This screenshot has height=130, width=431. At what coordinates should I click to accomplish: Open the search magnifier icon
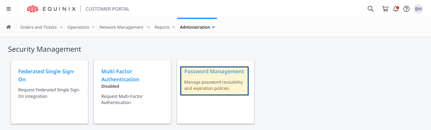(370, 9)
